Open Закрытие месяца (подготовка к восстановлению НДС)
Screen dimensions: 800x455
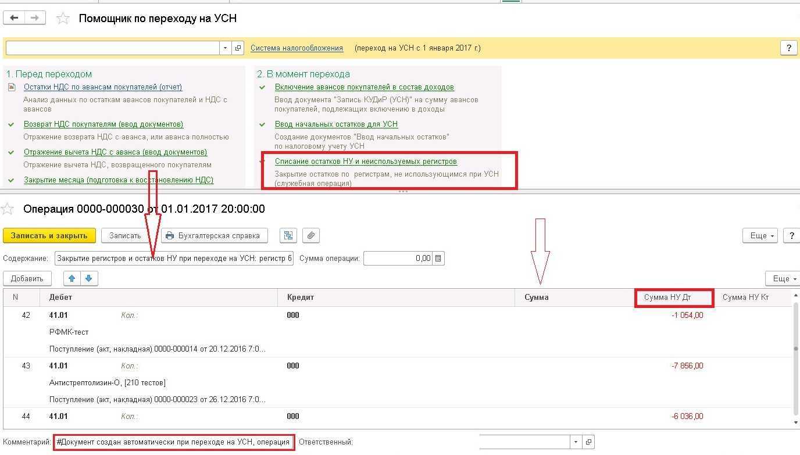pyautogui.click(x=119, y=180)
